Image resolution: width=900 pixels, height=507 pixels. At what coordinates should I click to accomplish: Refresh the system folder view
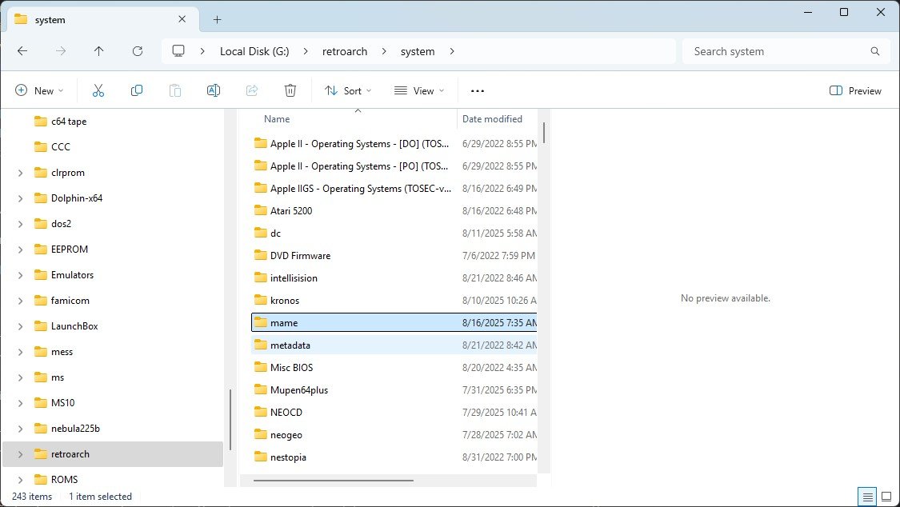pyautogui.click(x=138, y=51)
